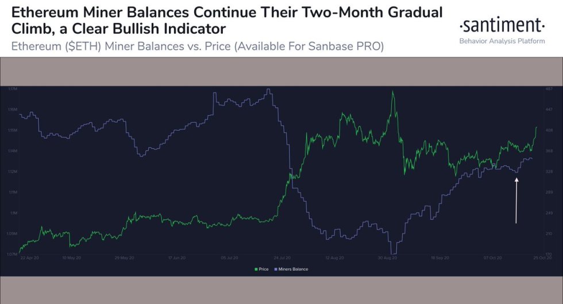Viewport: 563px width, 304px height.
Task: Select the 24 Jul 20 date label
Action: (281, 258)
